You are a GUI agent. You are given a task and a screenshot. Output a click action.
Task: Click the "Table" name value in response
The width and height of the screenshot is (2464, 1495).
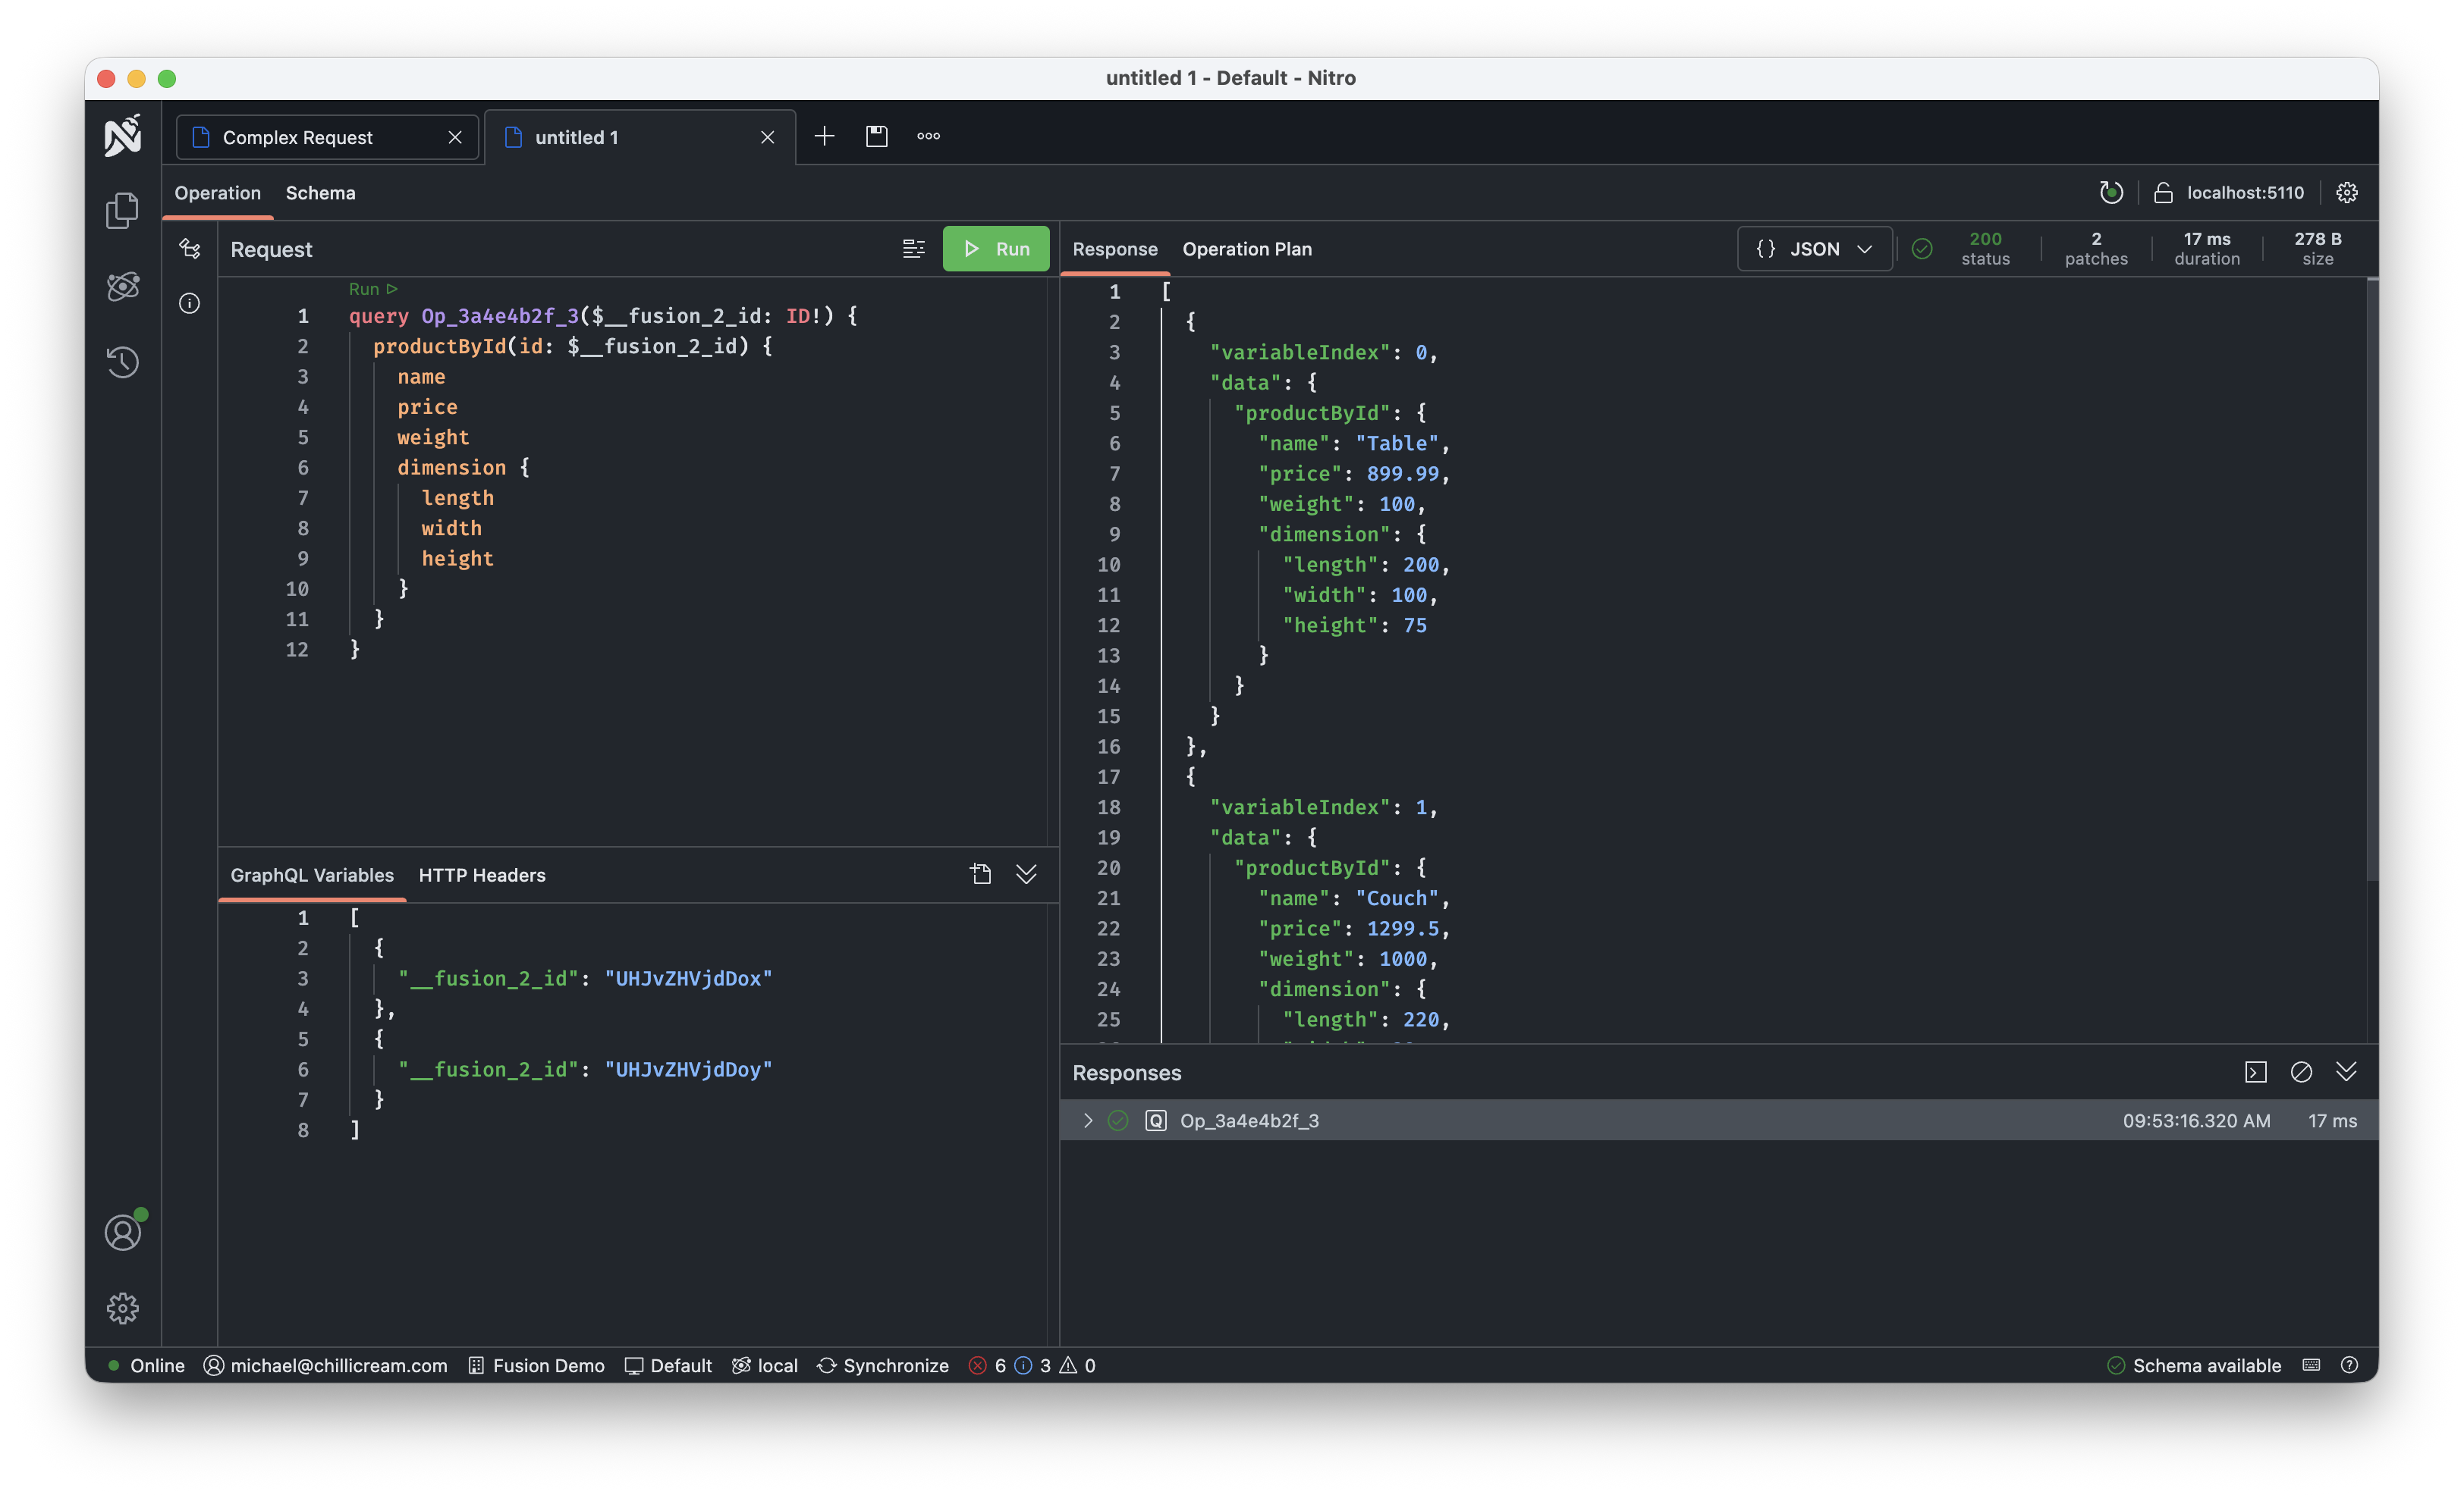pos(1397,443)
